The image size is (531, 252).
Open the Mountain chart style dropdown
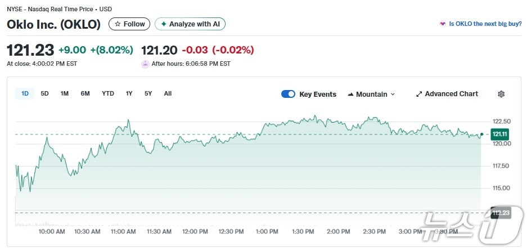pos(371,94)
